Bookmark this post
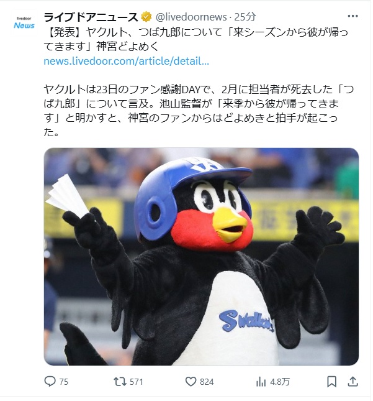The image size is (373, 401). tap(331, 382)
